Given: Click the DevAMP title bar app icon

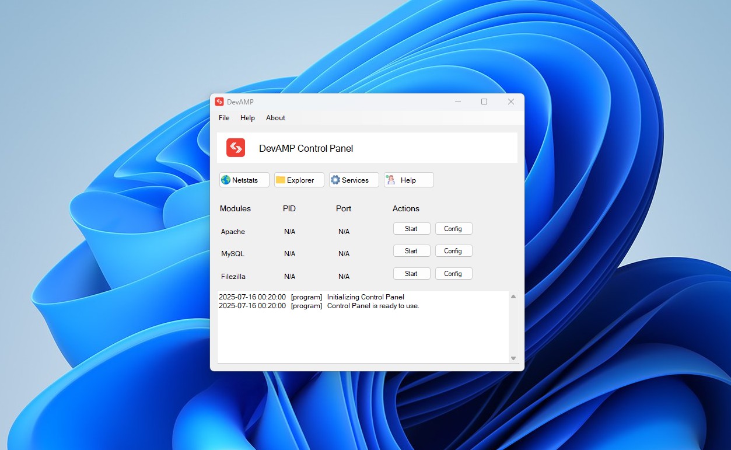Looking at the screenshot, I should [x=219, y=102].
